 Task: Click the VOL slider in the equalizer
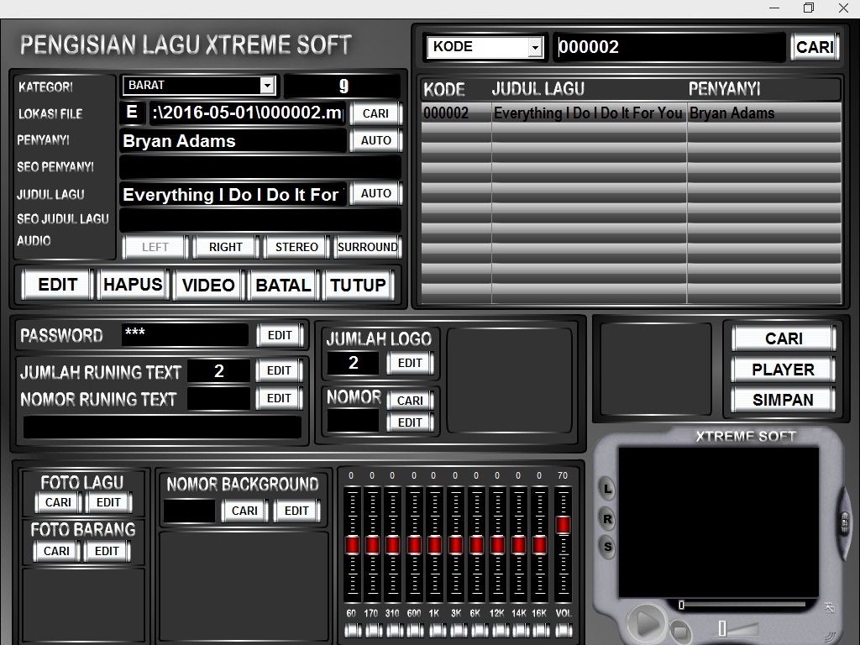561,522
